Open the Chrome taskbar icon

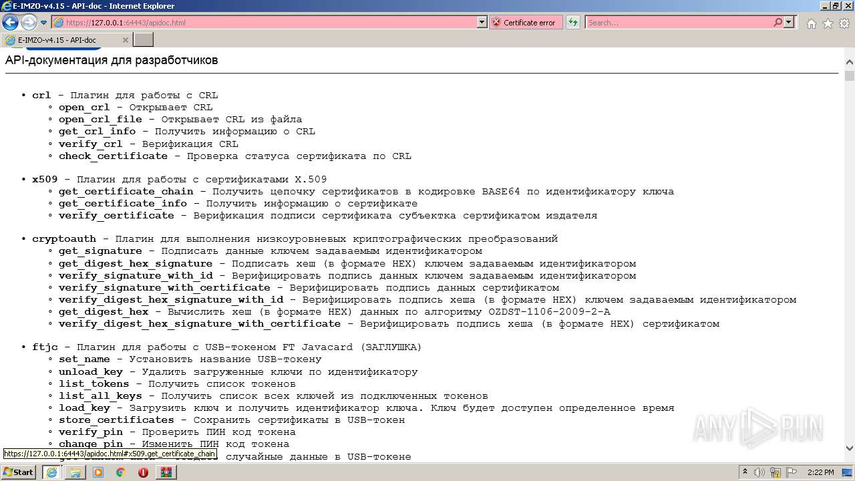[120, 472]
